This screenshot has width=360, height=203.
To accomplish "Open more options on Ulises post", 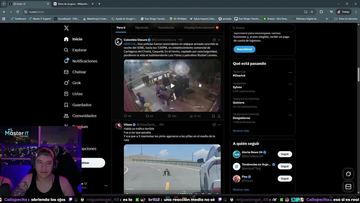I will pos(219,125).
